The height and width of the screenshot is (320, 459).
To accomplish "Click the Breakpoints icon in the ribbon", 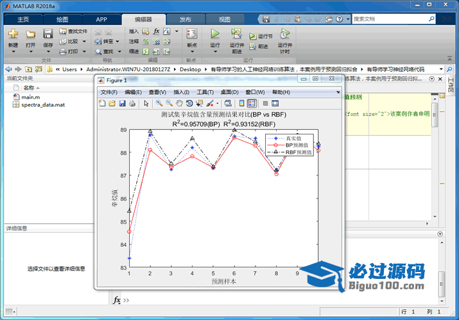I will [191, 34].
